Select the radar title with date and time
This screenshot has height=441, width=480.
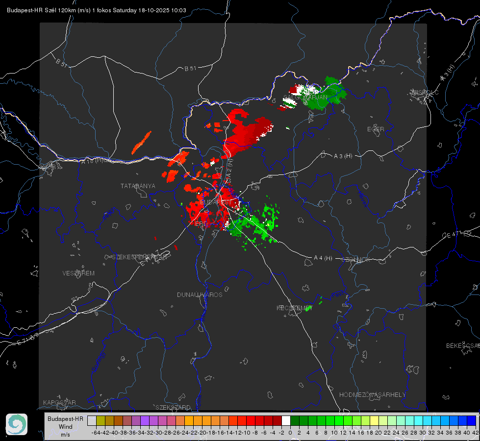tap(97, 10)
